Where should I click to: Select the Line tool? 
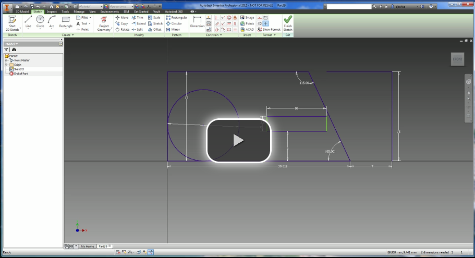28,22
